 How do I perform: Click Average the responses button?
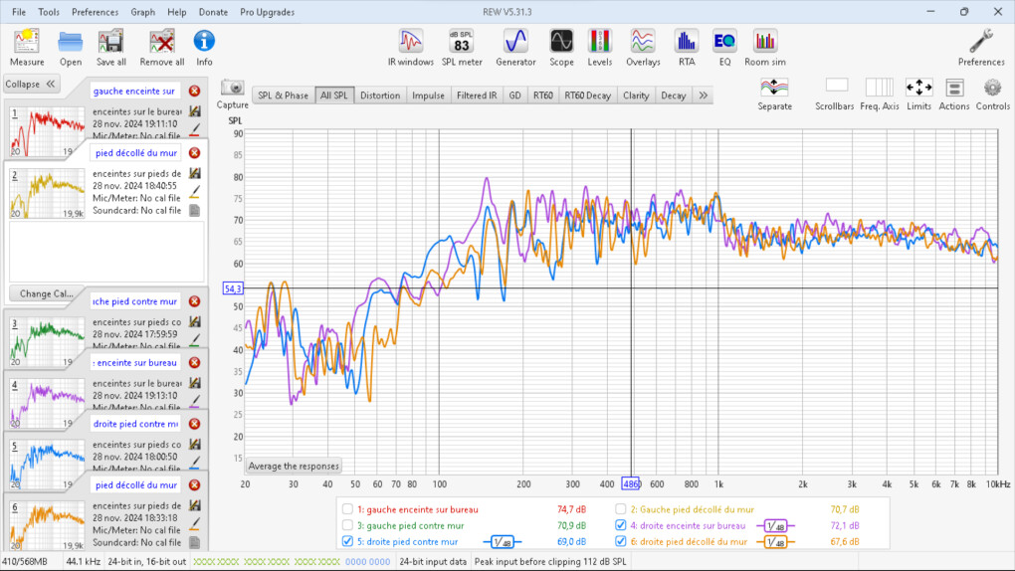pyautogui.click(x=294, y=467)
